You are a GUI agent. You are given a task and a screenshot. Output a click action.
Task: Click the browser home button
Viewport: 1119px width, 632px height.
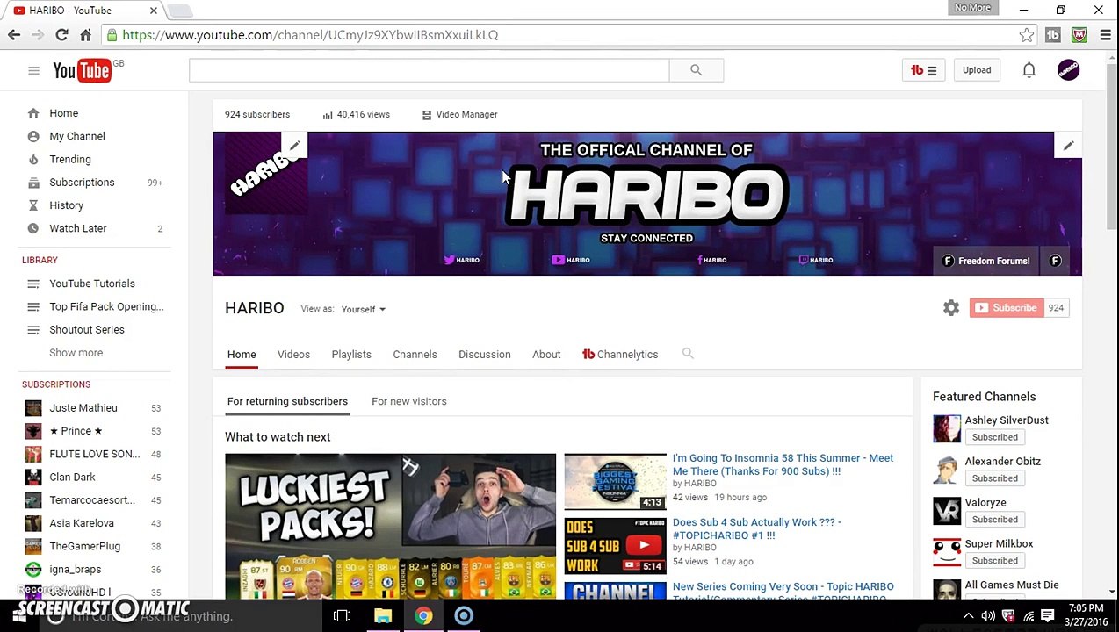pyautogui.click(x=85, y=35)
